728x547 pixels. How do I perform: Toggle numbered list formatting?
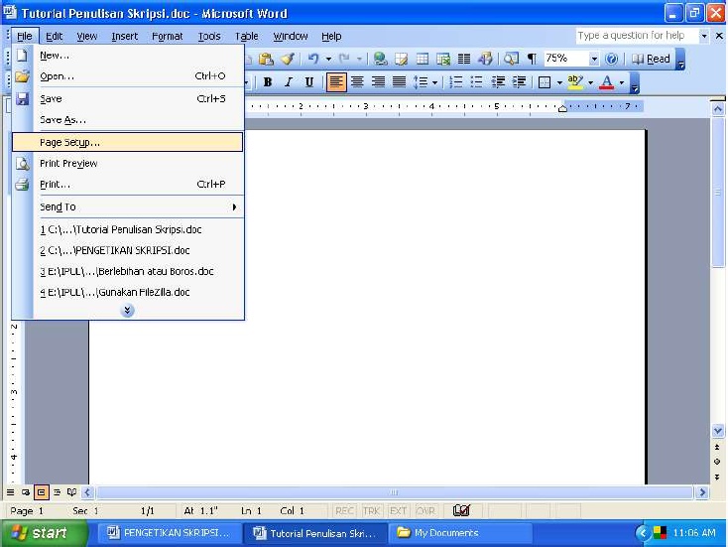[456, 82]
